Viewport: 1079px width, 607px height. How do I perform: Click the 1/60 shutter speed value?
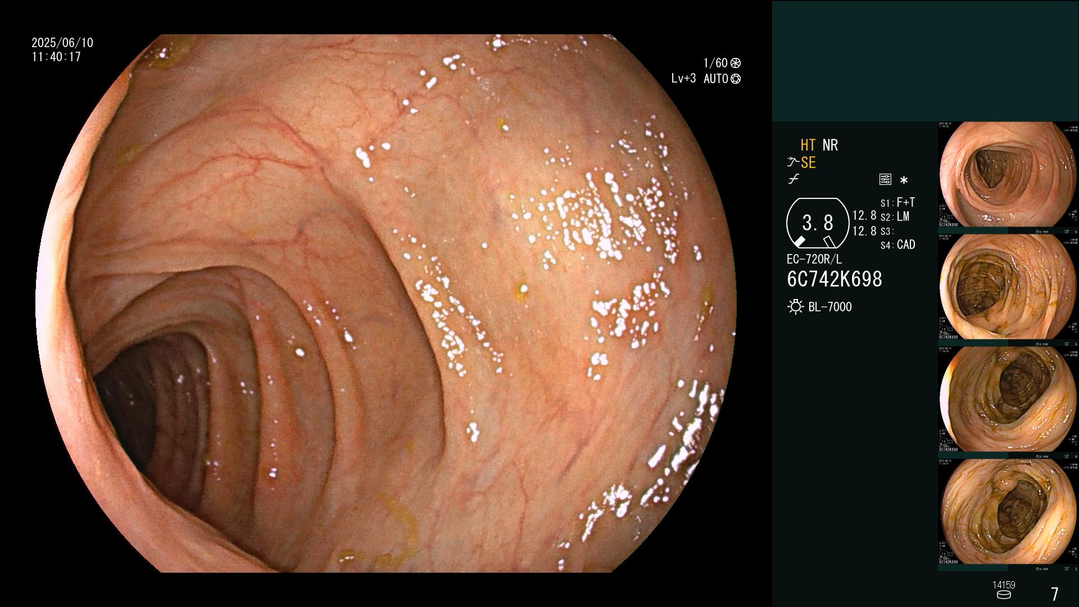click(x=715, y=63)
